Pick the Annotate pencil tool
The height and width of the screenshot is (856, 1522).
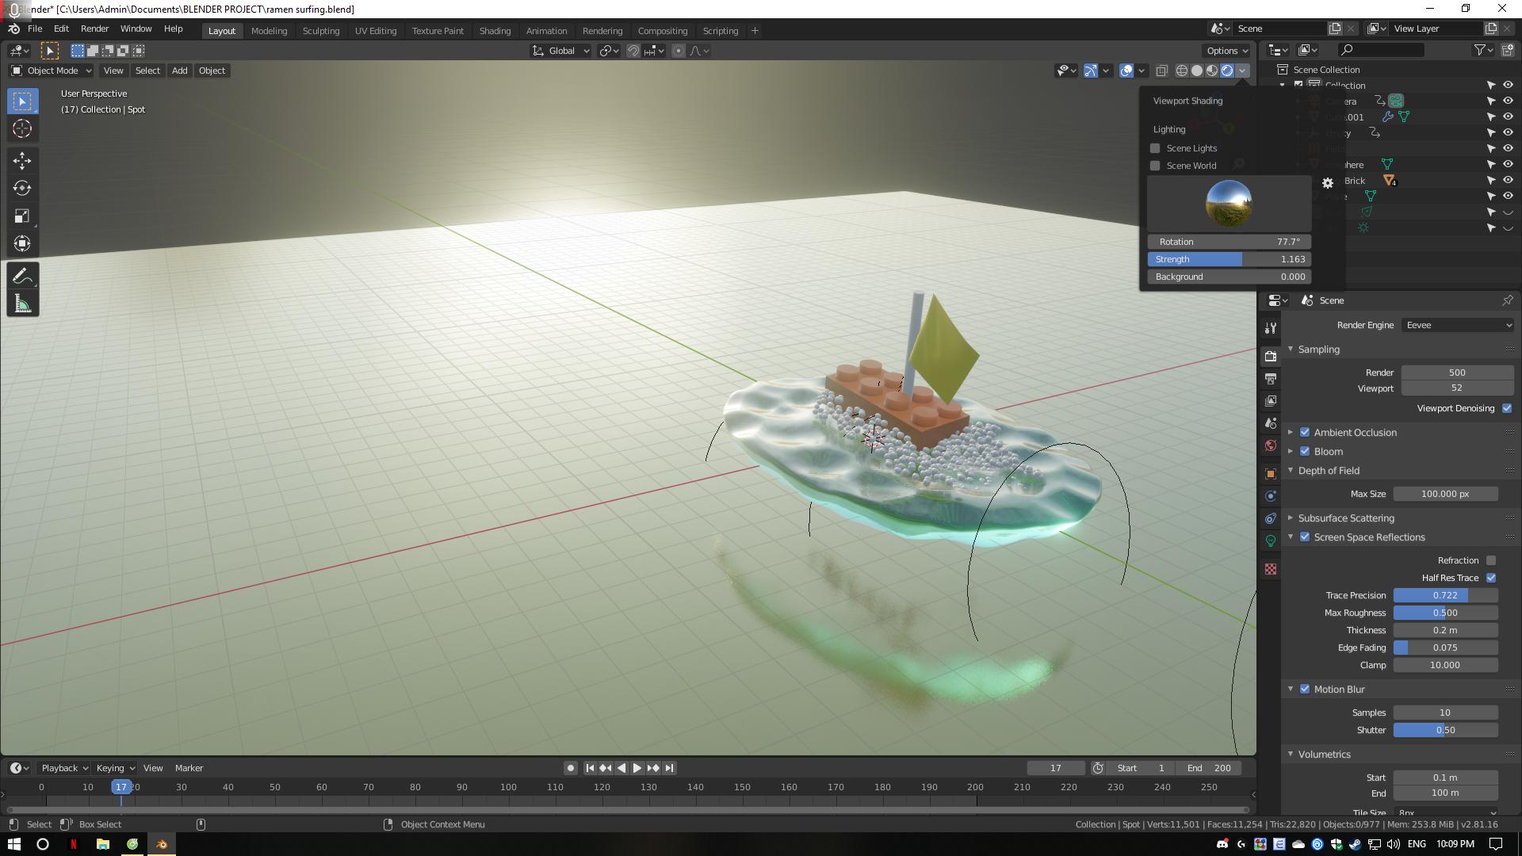pyautogui.click(x=22, y=276)
